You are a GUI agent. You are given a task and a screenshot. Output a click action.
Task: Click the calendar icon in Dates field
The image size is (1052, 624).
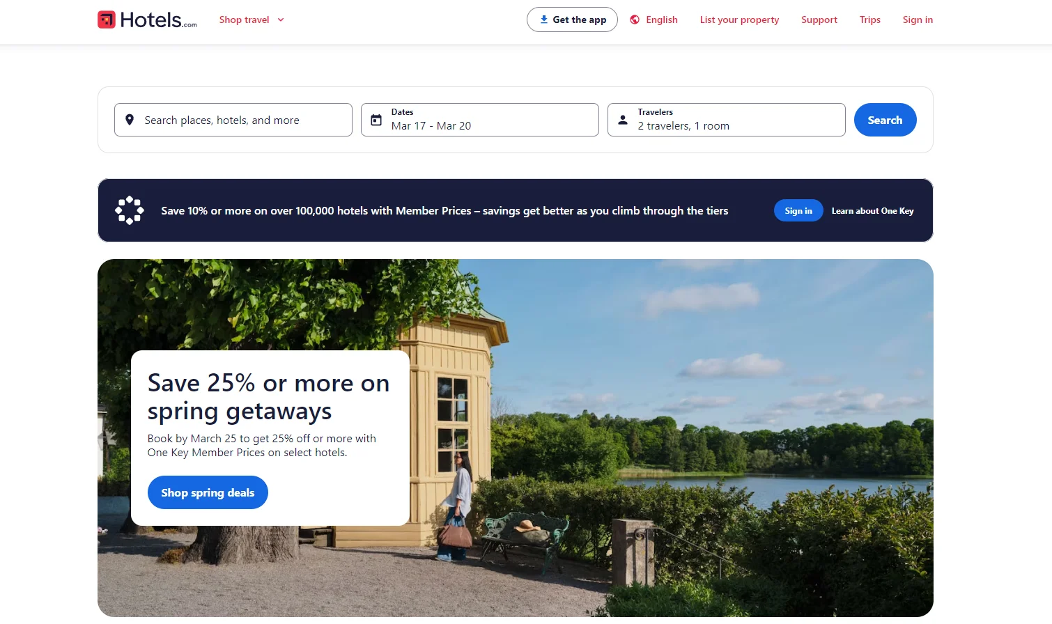coord(376,120)
